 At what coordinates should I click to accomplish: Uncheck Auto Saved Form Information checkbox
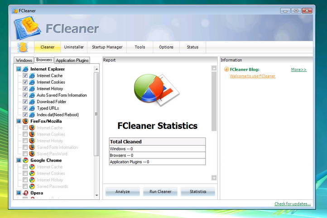[25, 95]
